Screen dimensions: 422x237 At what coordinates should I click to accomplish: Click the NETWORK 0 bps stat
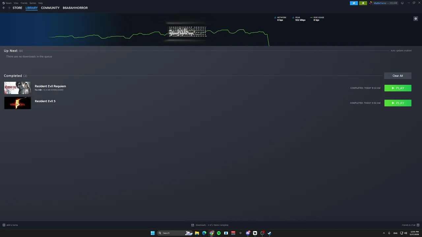pyautogui.click(x=280, y=19)
